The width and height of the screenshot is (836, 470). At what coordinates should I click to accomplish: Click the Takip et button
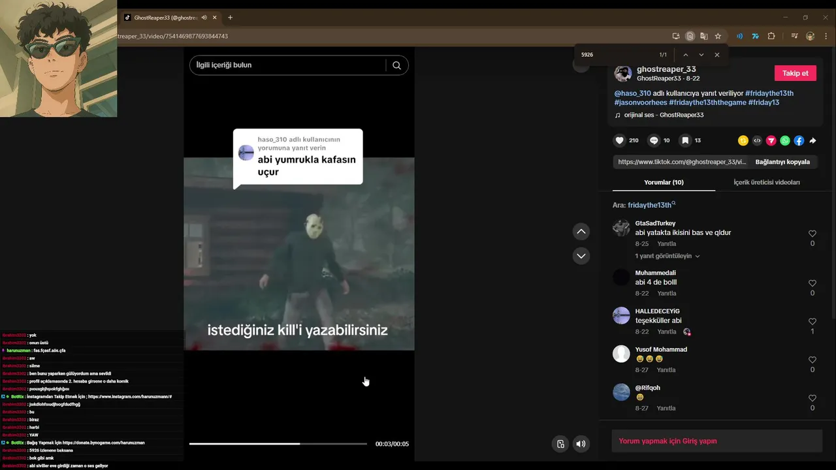click(x=796, y=73)
